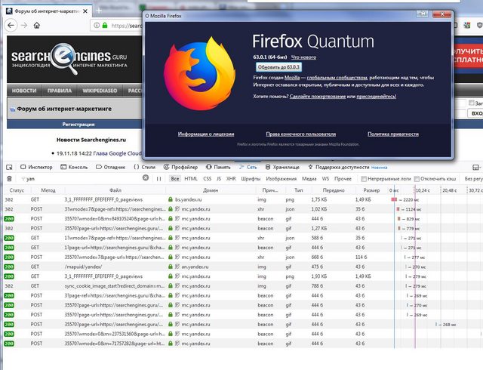Open the 'НОВОСТИ' site menu item
The width and height of the screenshot is (483, 370).
pyautogui.click(x=25, y=91)
